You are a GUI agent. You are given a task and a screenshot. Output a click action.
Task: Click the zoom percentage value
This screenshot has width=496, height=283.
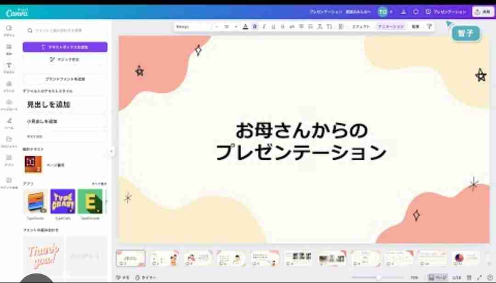tap(414, 278)
